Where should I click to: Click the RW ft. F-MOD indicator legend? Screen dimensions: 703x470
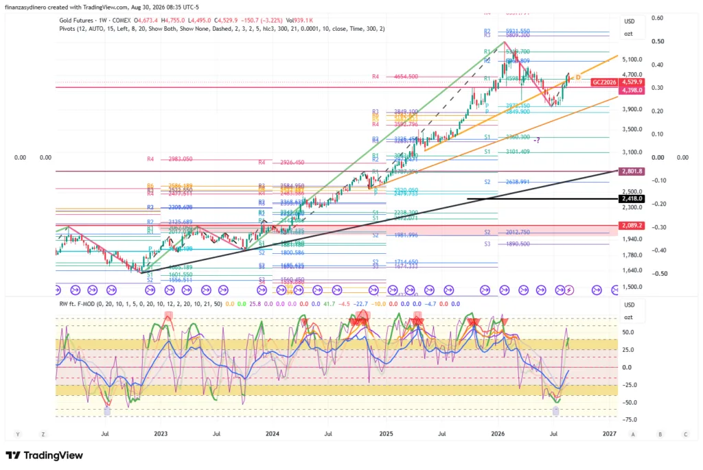pos(141,304)
